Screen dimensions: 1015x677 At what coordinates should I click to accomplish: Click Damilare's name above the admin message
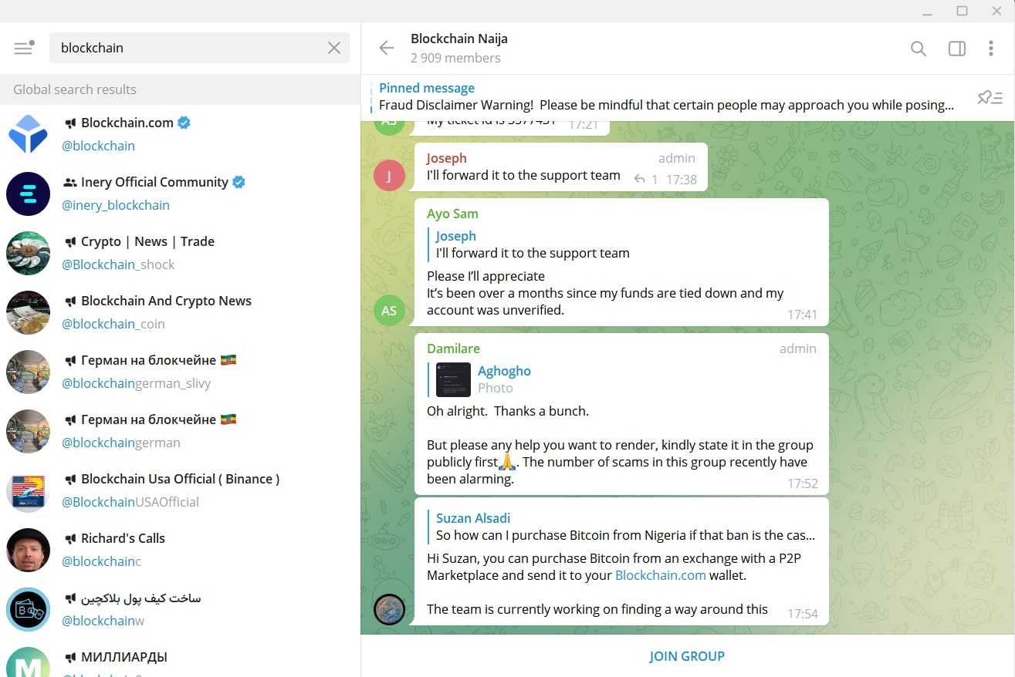[x=453, y=349]
